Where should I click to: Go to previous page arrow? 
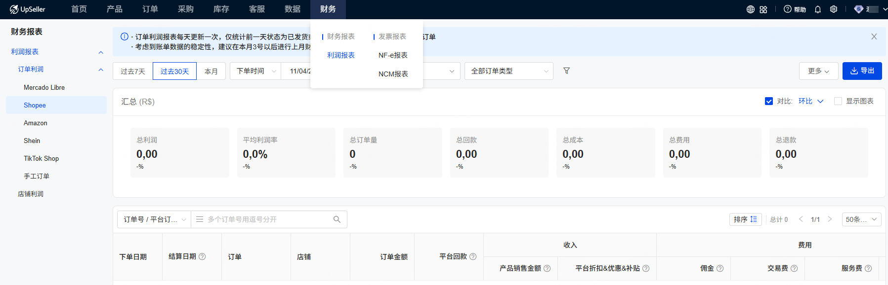tap(801, 219)
